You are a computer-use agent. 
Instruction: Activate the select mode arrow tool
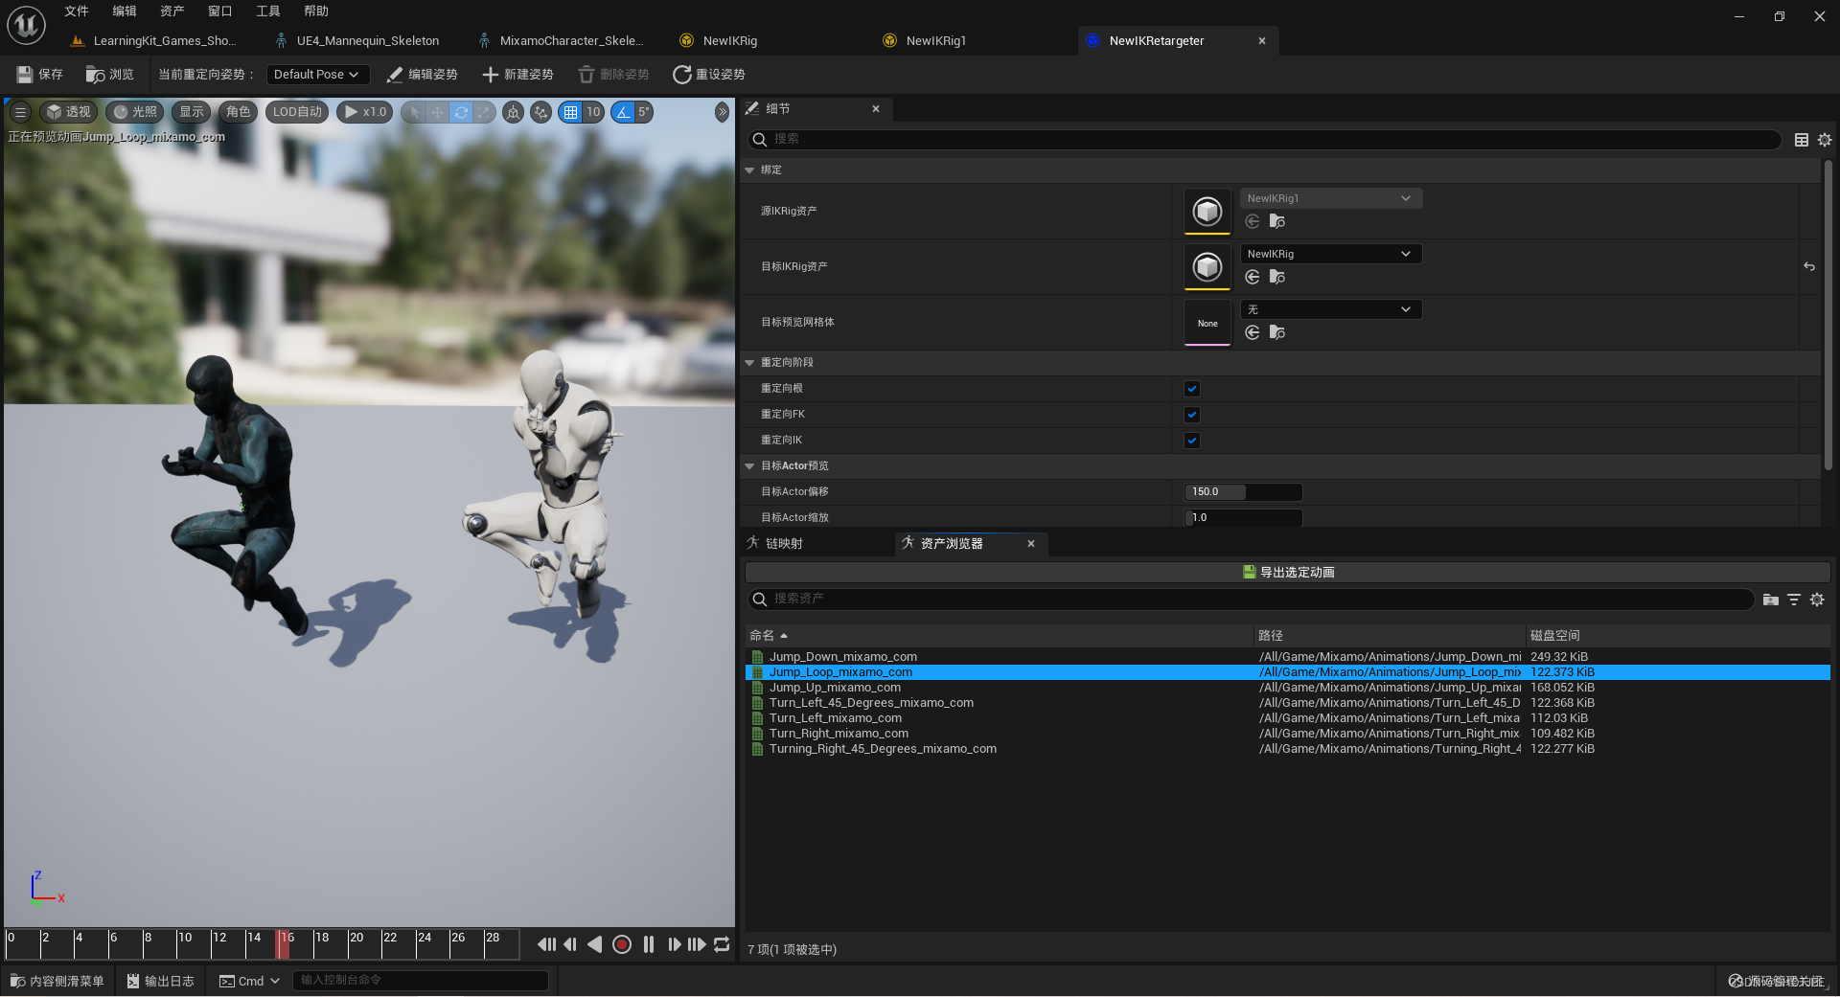414,112
